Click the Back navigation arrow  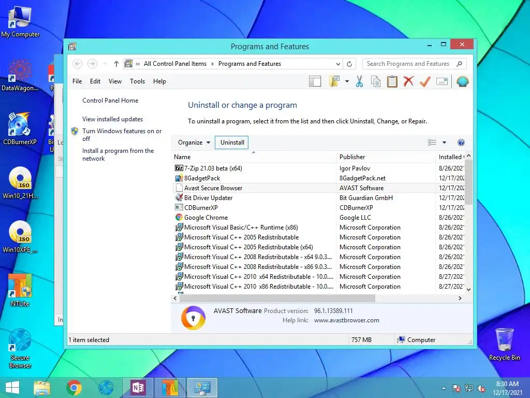coord(78,64)
